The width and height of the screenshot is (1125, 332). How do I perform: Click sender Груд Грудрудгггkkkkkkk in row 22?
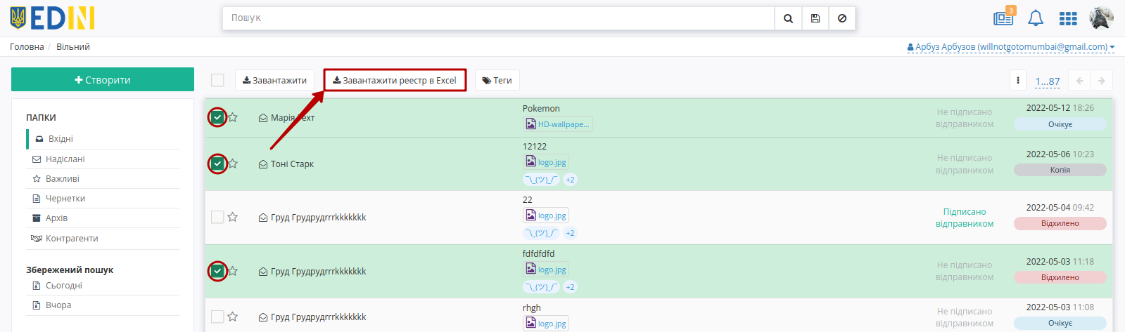(318, 217)
